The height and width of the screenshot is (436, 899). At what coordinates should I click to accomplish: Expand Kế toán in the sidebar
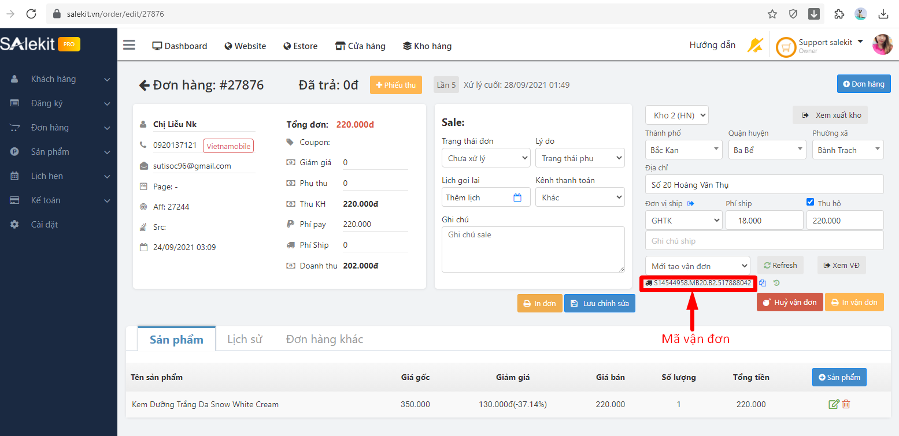coord(59,200)
